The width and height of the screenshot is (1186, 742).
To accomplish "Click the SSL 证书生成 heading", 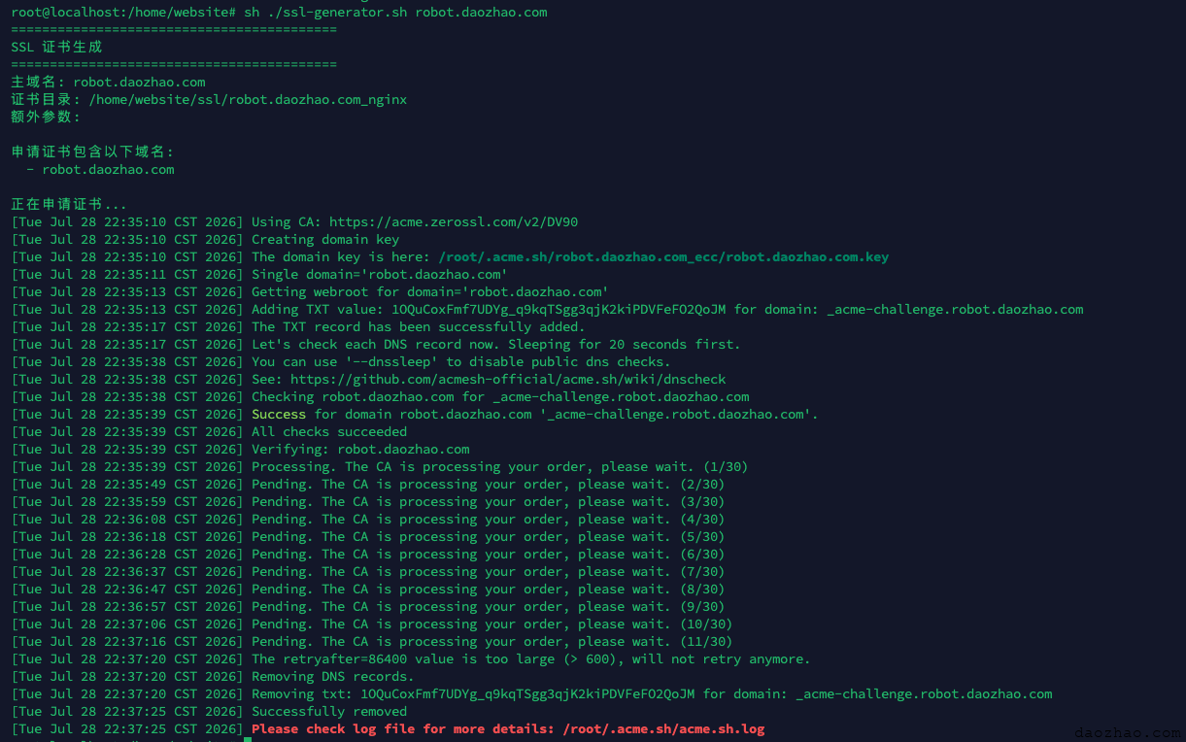I will [56, 47].
